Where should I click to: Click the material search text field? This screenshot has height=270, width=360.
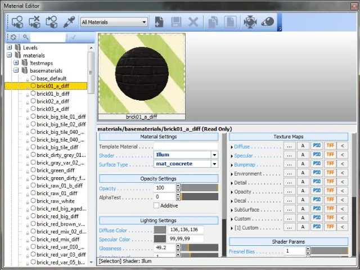[x=48, y=37]
